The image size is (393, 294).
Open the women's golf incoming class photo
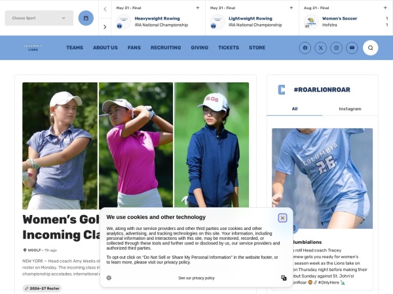click(136, 146)
